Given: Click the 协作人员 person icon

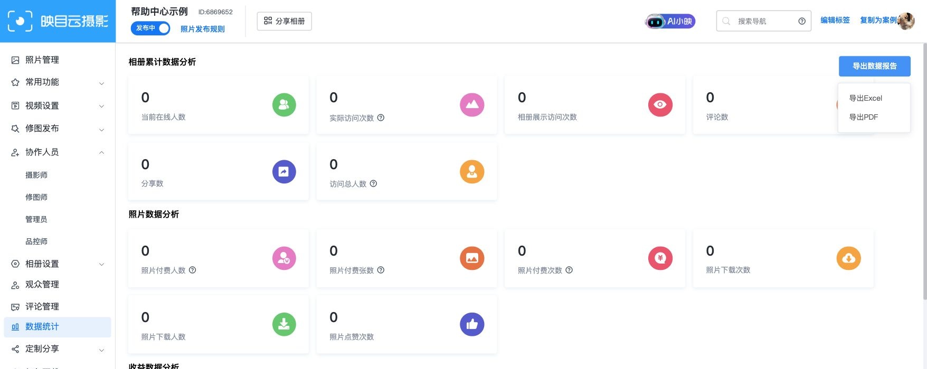Looking at the screenshot, I should pyautogui.click(x=15, y=152).
